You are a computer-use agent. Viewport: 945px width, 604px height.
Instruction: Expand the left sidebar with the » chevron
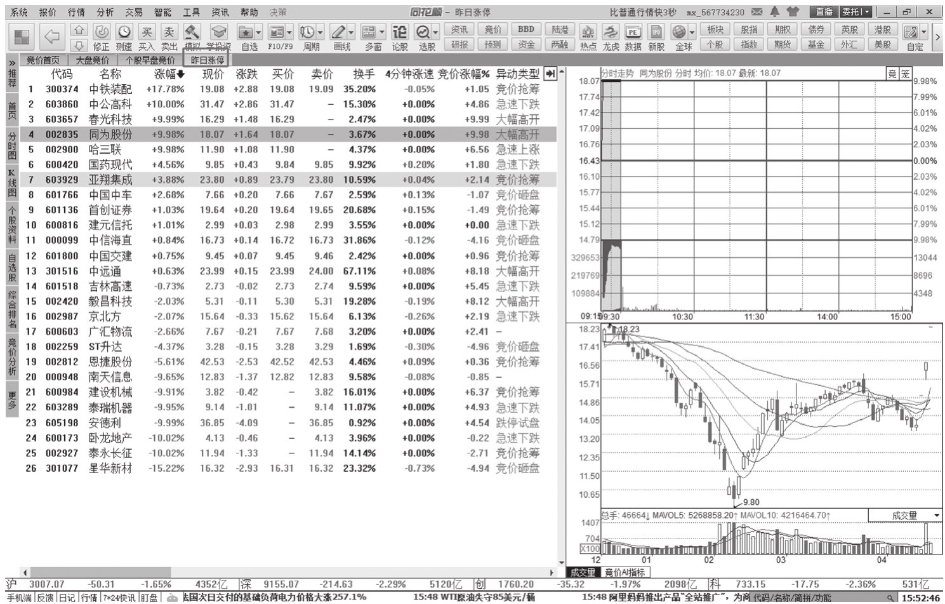tap(11, 62)
